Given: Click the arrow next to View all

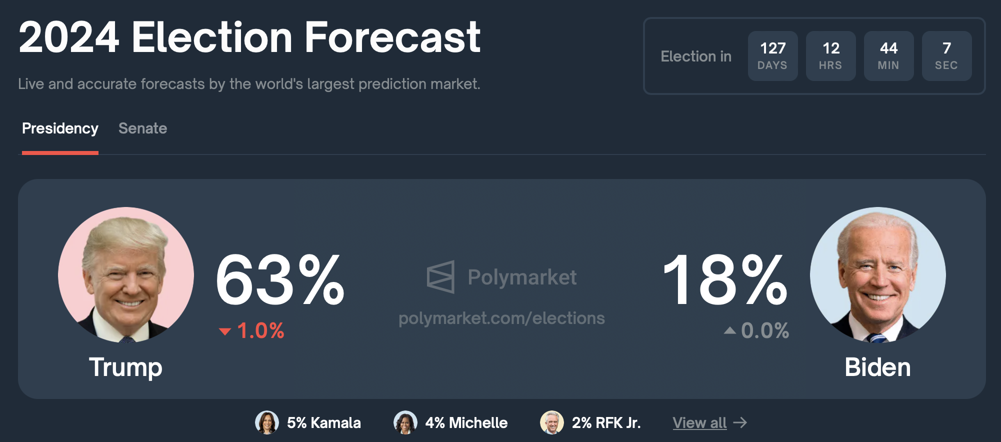Looking at the screenshot, I should click(740, 423).
